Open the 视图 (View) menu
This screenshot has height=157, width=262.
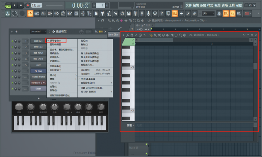click(217, 5)
